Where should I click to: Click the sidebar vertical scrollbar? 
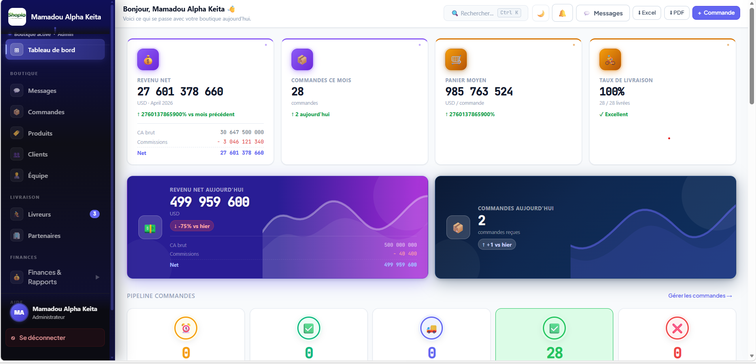coord(112,158)
